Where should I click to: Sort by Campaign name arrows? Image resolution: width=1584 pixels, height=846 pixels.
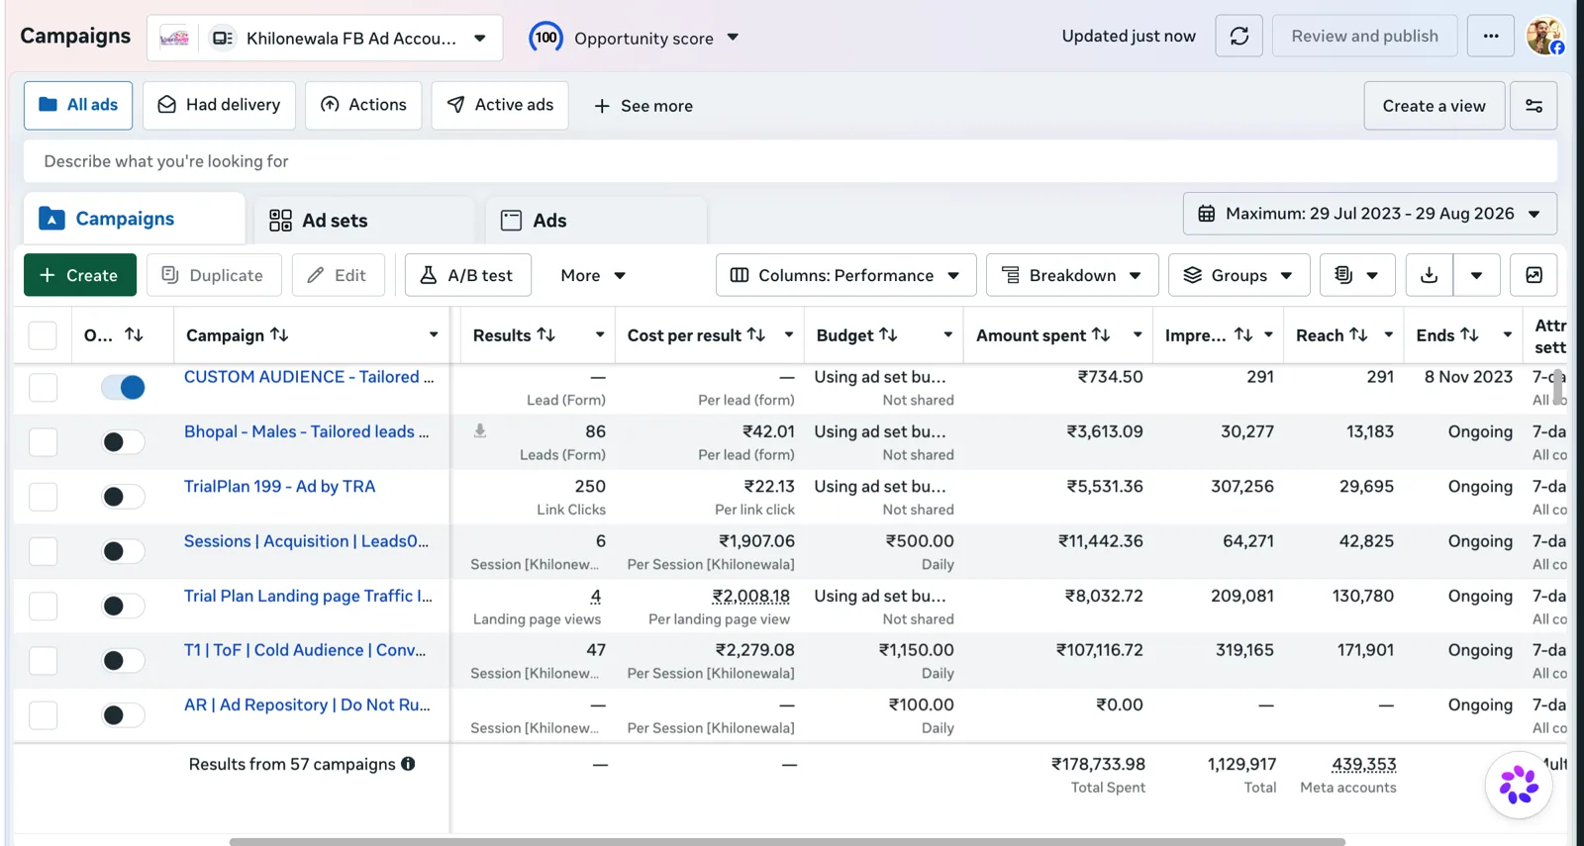[x=279, y=335]
